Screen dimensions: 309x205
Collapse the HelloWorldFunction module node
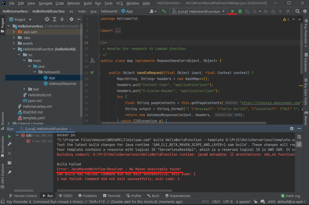(x=14, y=49)
